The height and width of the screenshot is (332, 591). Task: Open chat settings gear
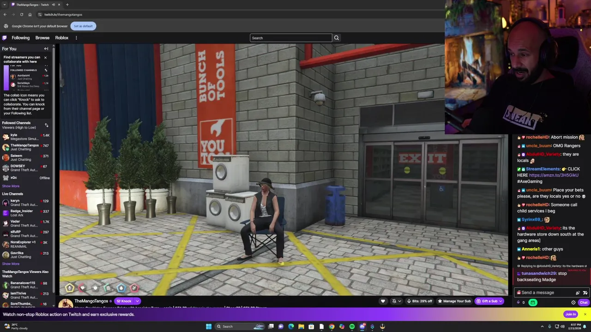573,302
